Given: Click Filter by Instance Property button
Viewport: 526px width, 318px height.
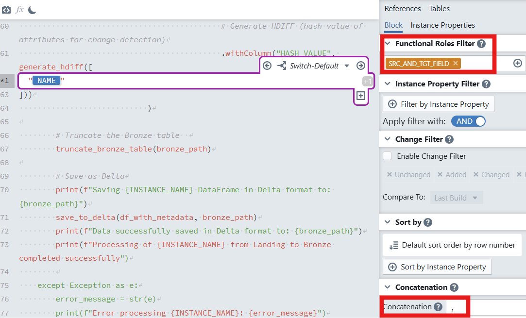Looking at the screenshot, I should pos(439,104).
